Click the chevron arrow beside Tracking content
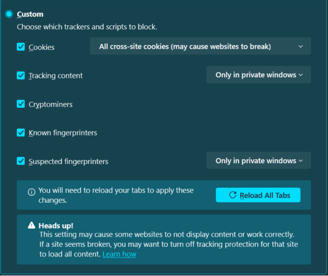The width and height of the screenshot is (328, 276). point(300,75)
